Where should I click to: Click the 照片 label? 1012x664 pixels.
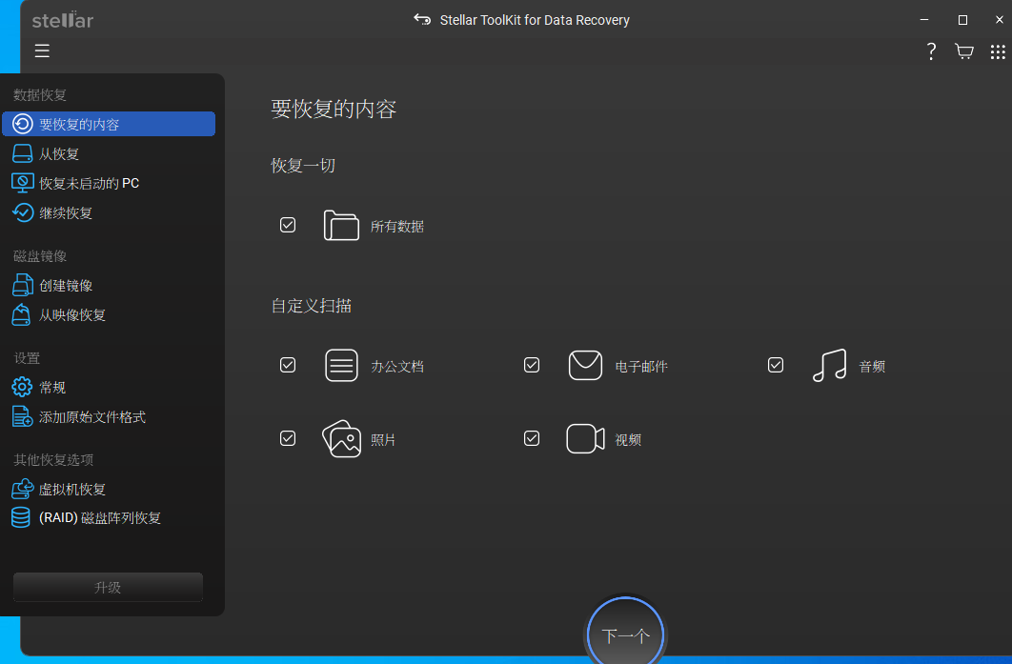point(383,440)
